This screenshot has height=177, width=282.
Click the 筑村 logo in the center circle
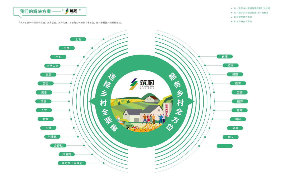[142, 84]
